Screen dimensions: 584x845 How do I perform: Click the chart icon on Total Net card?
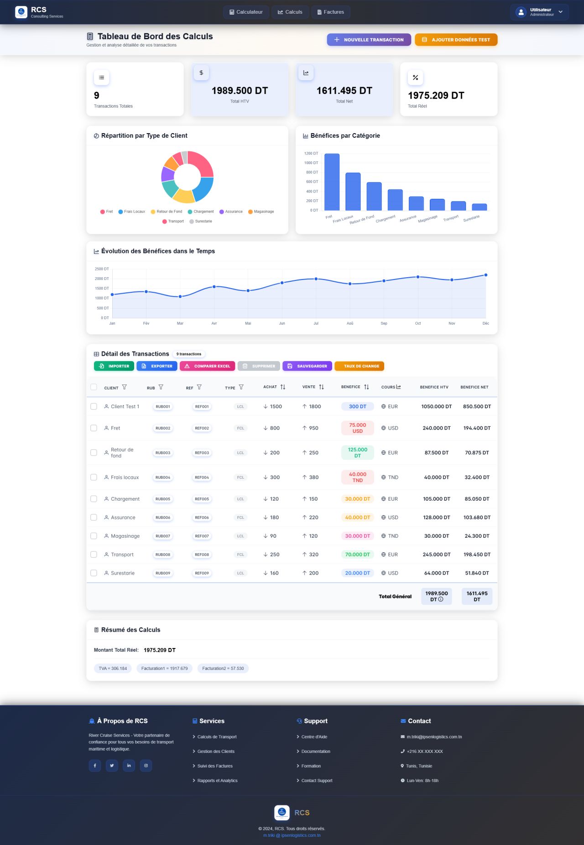point(306,73)
